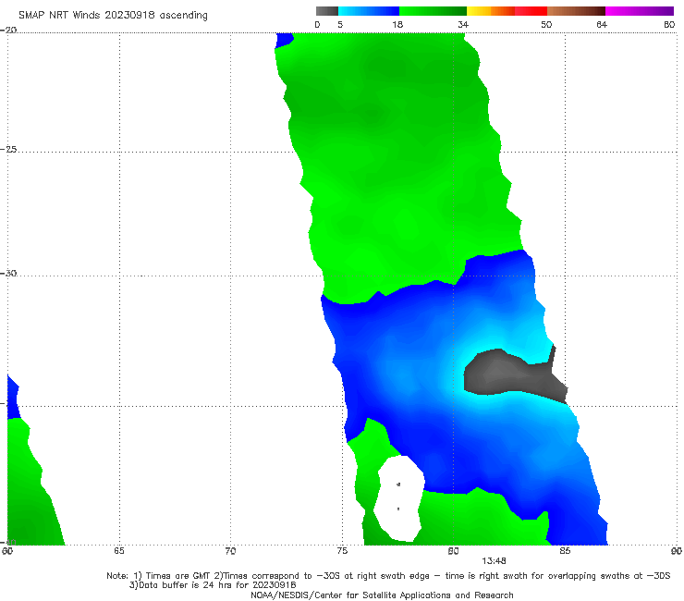Image resolution: width=684 pixels, height=601 pixels.
Task: Click the small blue patch at the swath's top-left corner
Action: coord(285,40)
